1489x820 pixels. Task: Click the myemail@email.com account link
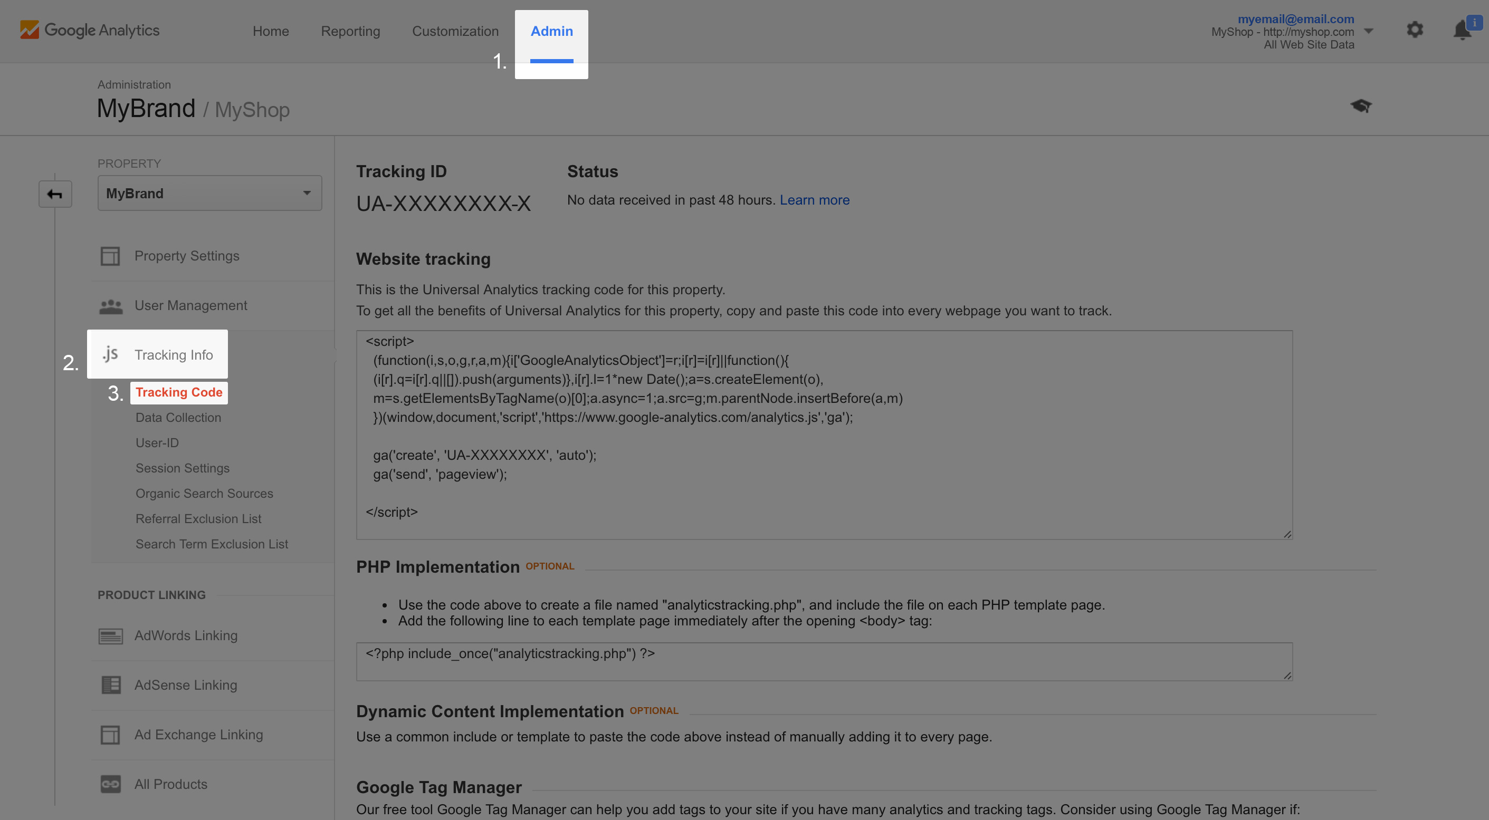pyautogui.click(x=1295, y=19)
